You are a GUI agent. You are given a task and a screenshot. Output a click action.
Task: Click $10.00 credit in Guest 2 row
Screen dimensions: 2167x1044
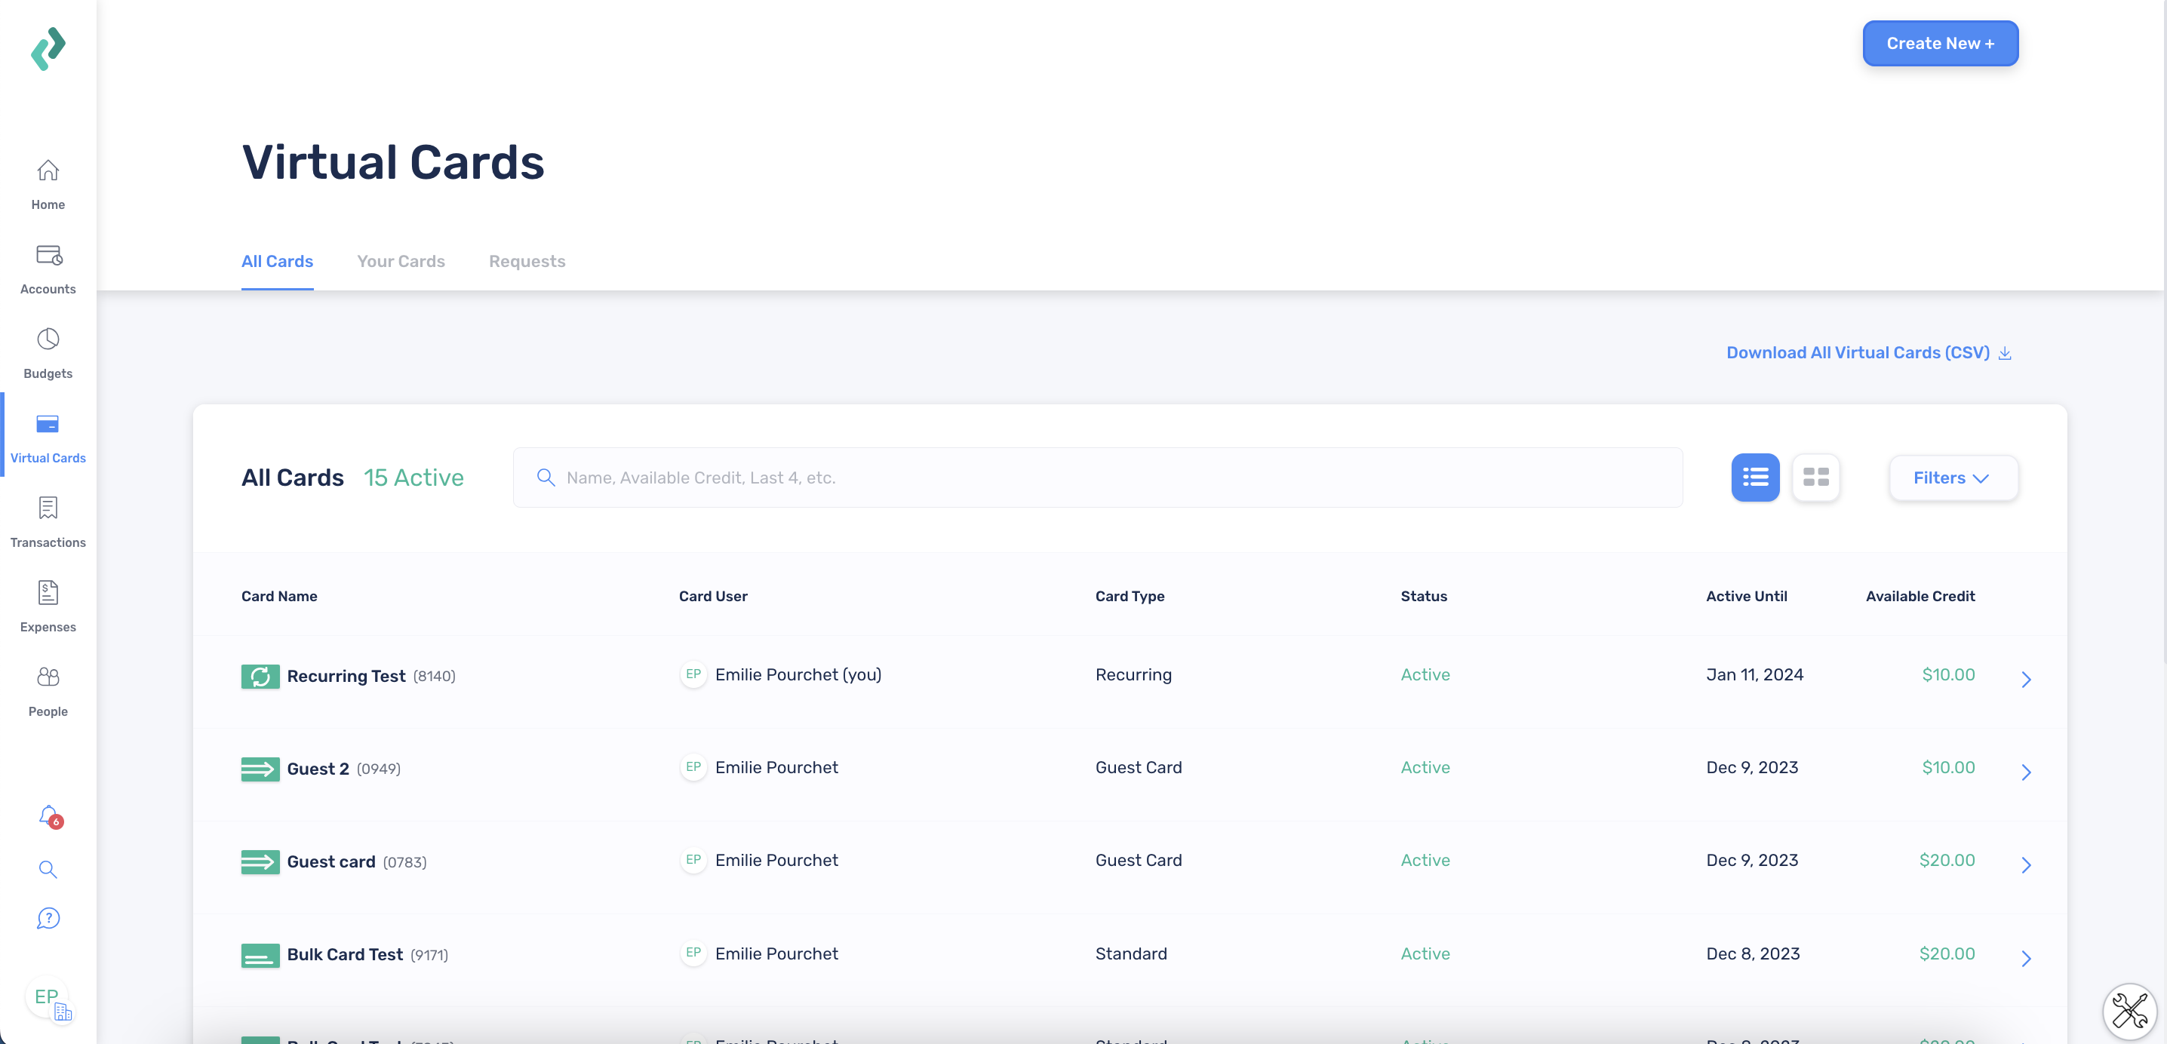1948,767
